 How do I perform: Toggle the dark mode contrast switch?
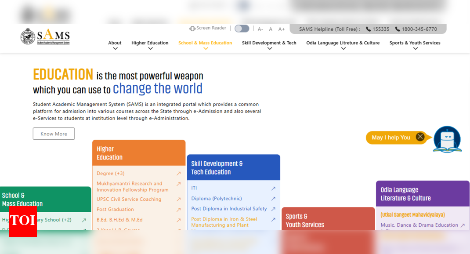click(x=242, y=29)
